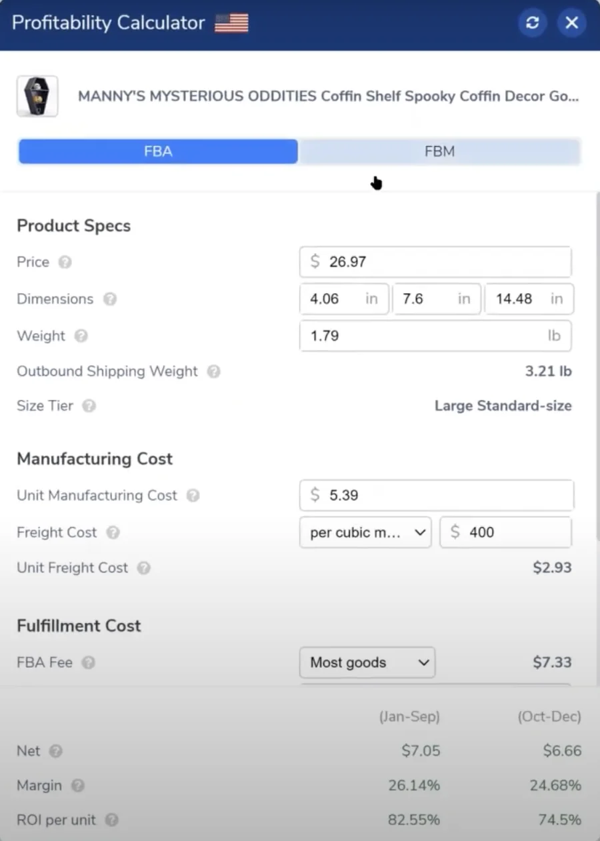Click the $7.33 FBA fee value

coord(552,662)
